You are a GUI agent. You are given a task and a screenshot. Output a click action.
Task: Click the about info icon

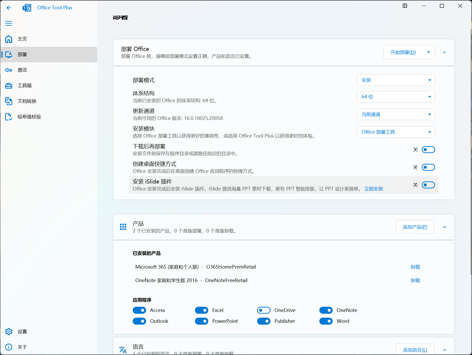(x=9, y=347)
